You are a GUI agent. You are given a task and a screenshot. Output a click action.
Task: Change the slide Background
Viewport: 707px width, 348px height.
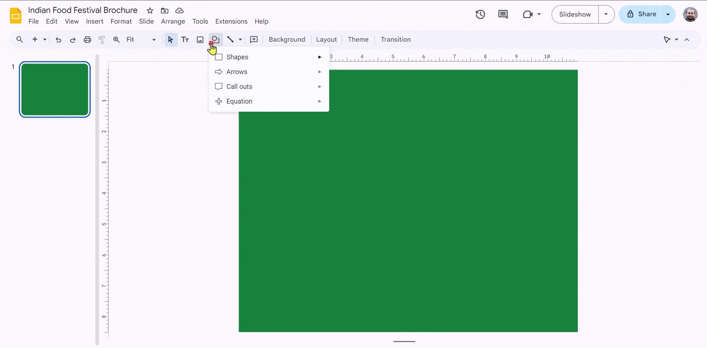pyautogui.click(x=287, y=39)
